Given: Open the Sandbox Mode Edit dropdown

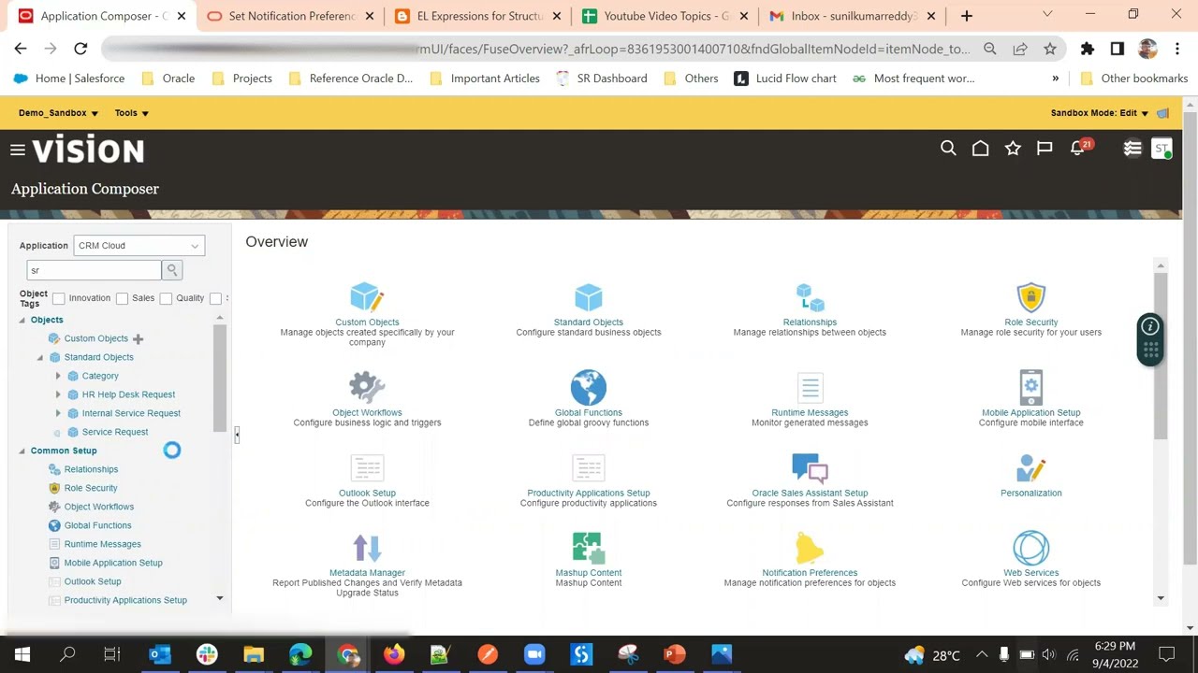Looking at the screenshot, I should [x=1100, y=113].
